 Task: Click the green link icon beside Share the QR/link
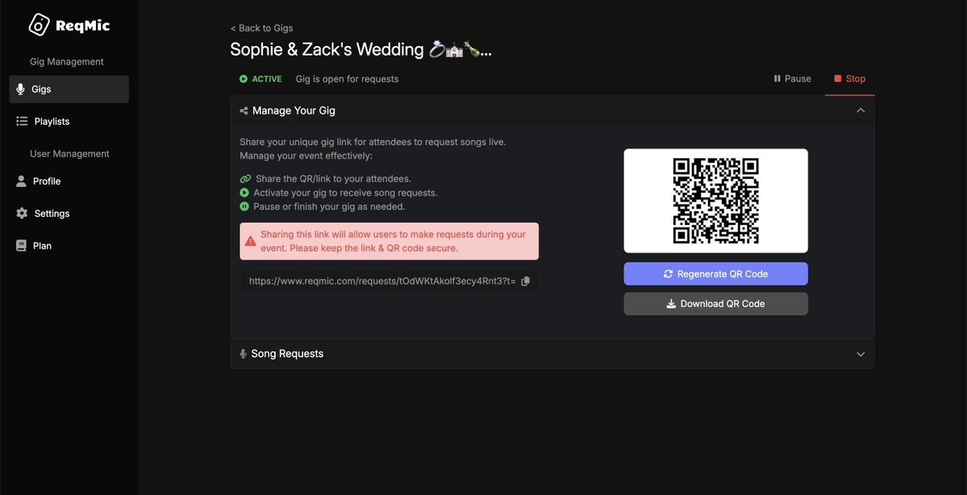coord(245,179)
